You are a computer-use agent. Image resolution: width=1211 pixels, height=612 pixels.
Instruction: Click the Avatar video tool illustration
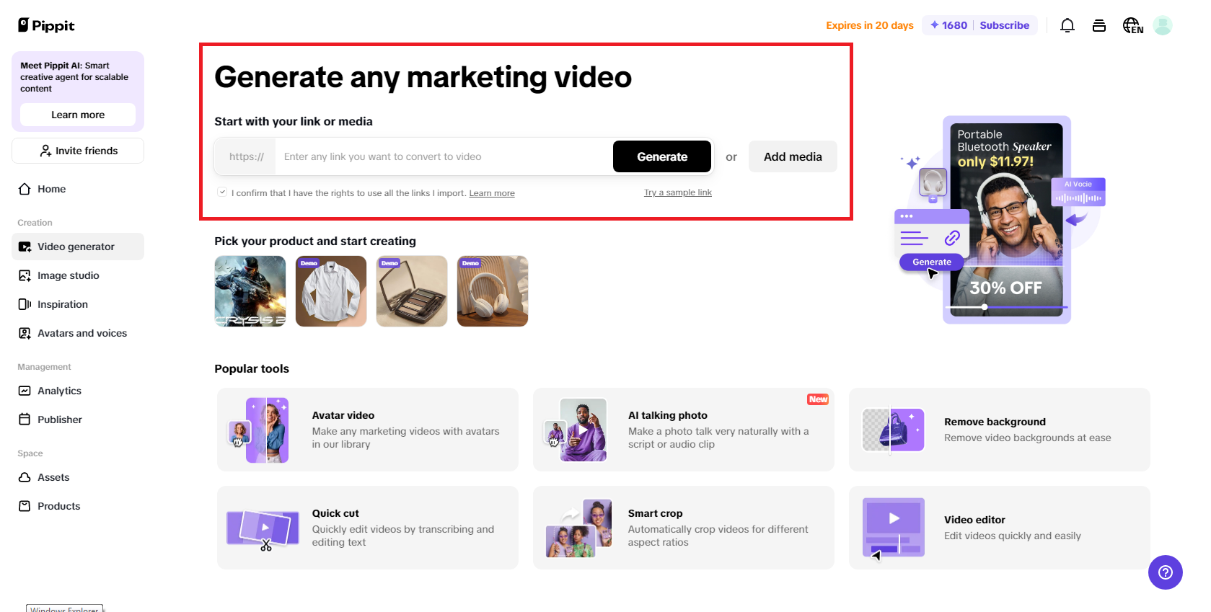click(x=259, y=430)
